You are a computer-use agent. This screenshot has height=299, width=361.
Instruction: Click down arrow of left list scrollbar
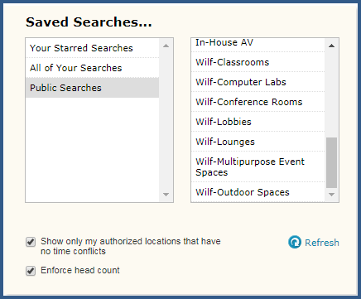click(166, 195)
